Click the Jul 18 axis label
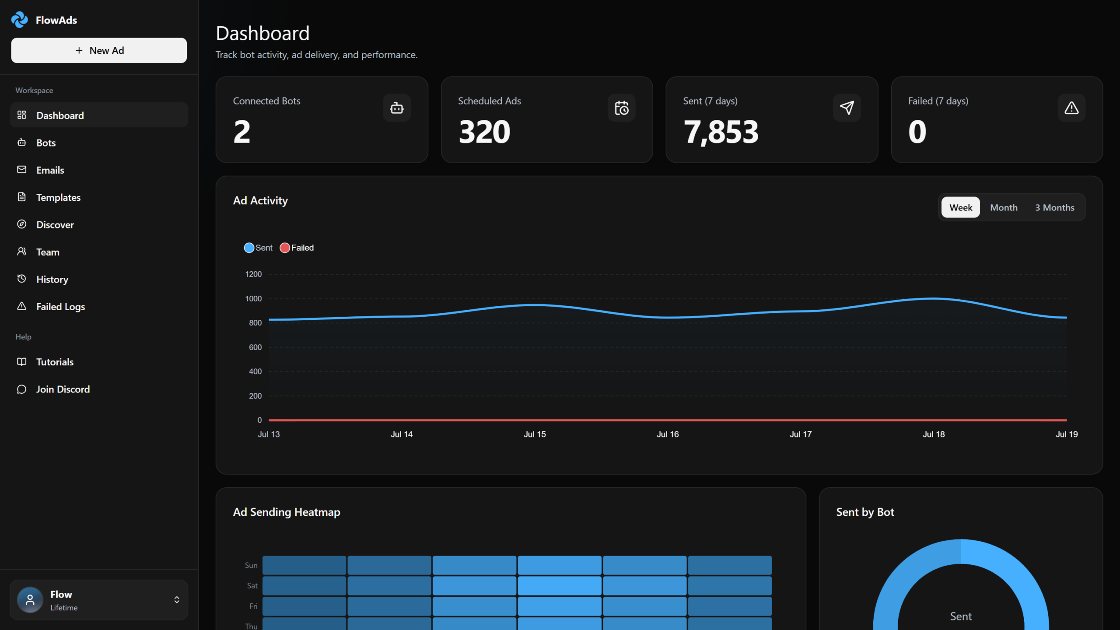This screenshot has width=1120, height=630. pos(934,434)
